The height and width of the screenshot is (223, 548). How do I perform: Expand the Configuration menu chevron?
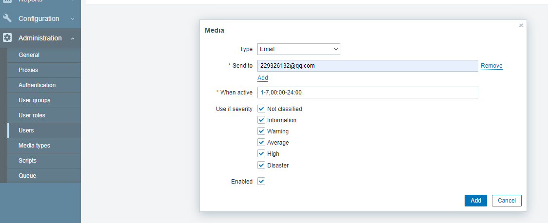pyautogui.click(x=72, y=19)
